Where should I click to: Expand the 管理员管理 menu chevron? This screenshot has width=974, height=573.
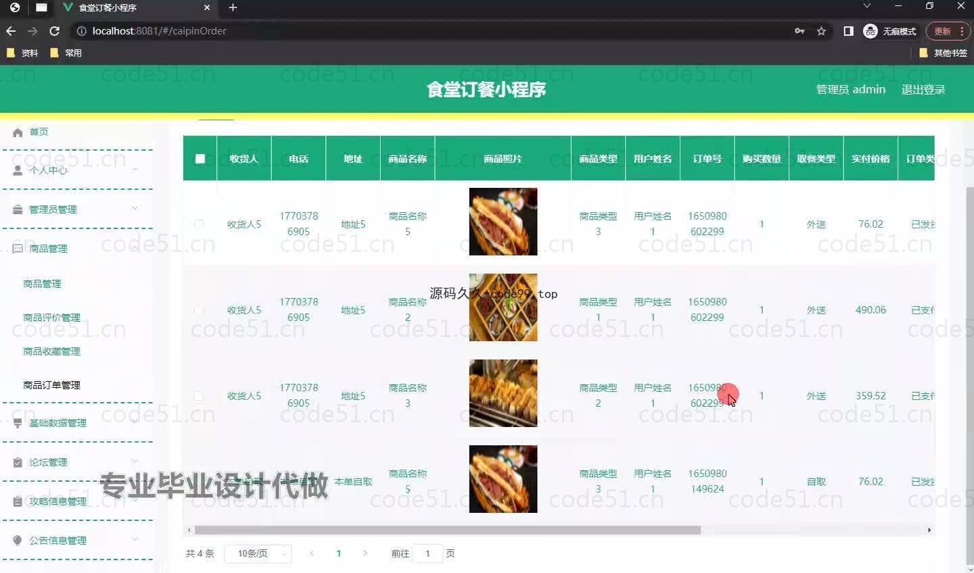pos(135,209)
